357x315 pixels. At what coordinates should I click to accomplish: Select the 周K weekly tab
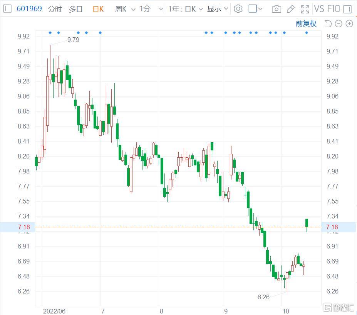point(121,9)
